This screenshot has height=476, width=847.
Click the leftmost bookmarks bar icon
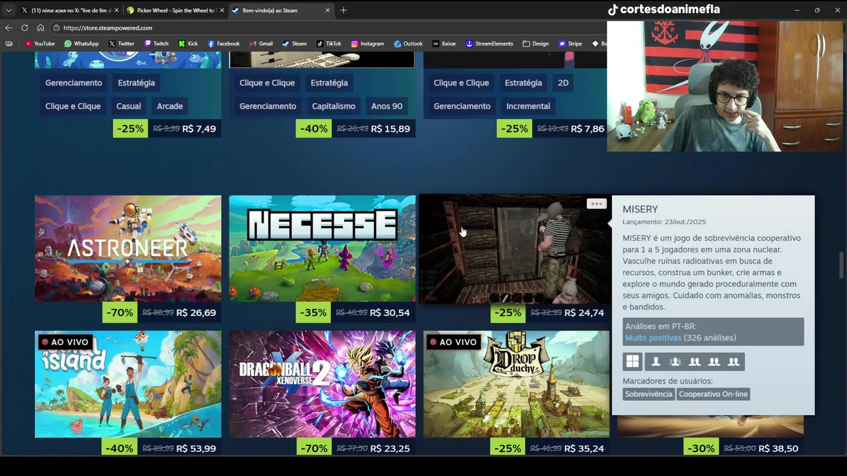9,44
